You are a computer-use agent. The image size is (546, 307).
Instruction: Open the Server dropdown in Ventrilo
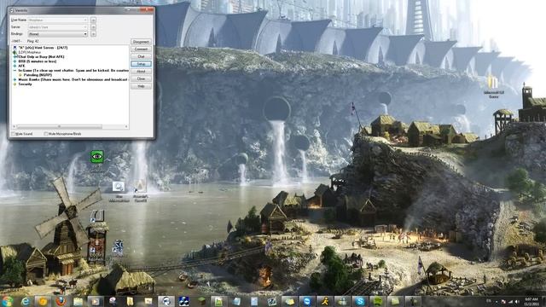tap(57, 26)
